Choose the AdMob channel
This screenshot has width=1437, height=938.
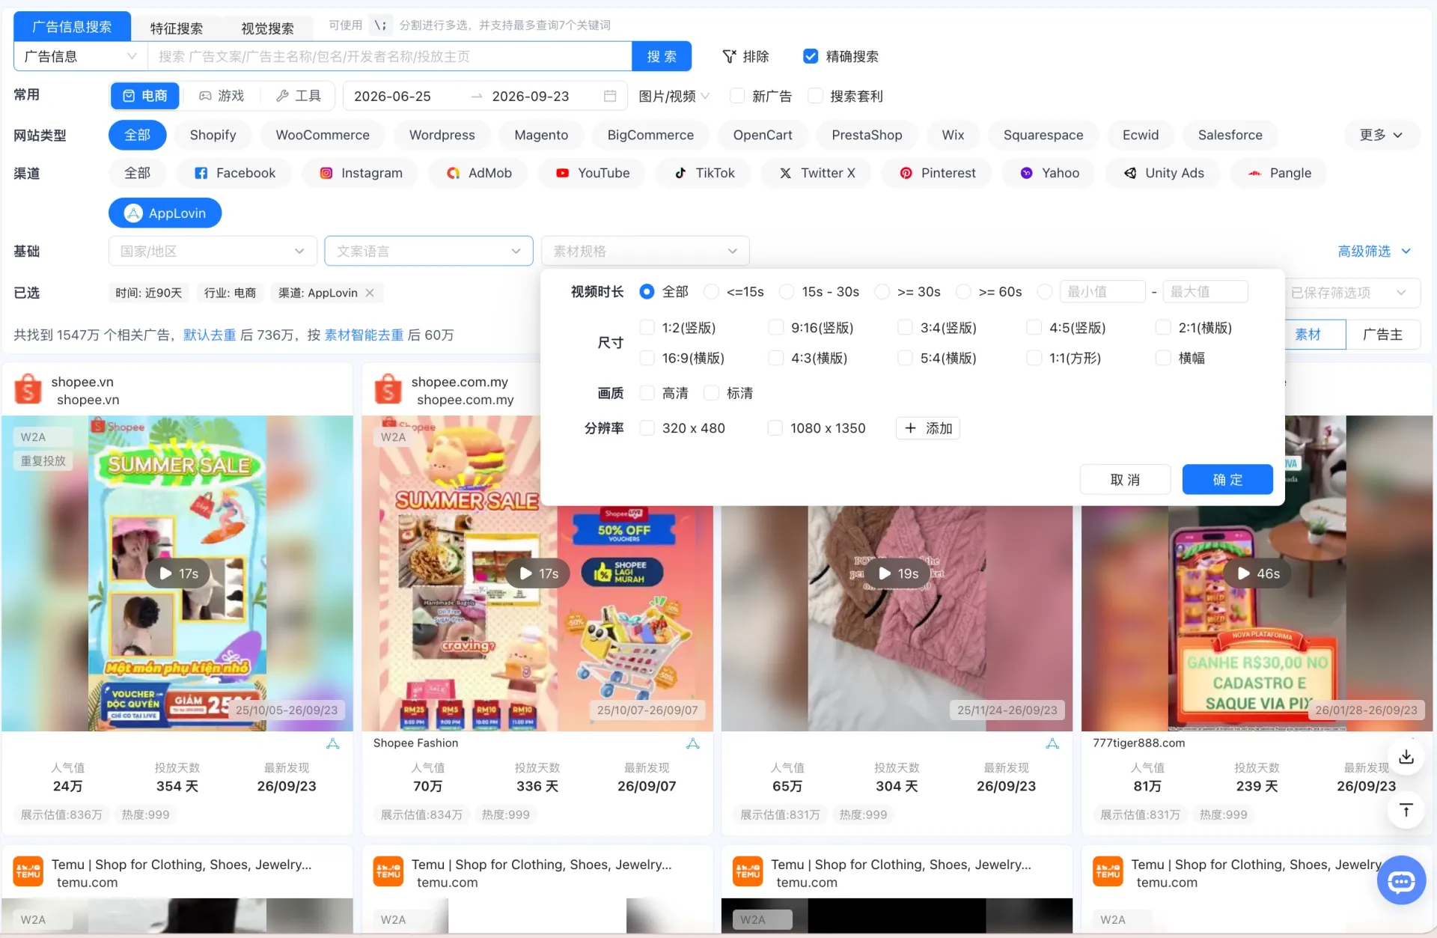(479, 173)
